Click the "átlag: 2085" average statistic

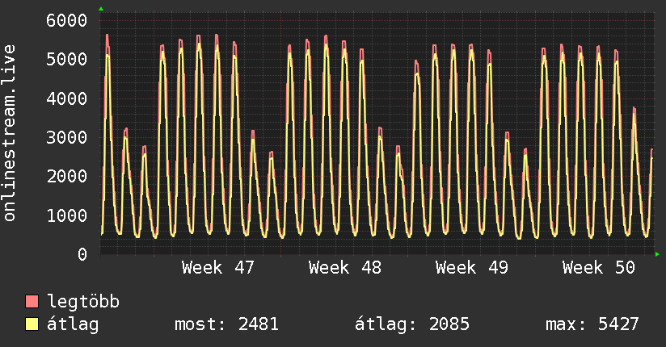tap(412, 324)
